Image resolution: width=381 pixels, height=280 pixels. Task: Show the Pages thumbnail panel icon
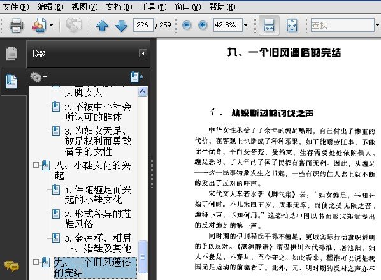click(x=11, y=53)
